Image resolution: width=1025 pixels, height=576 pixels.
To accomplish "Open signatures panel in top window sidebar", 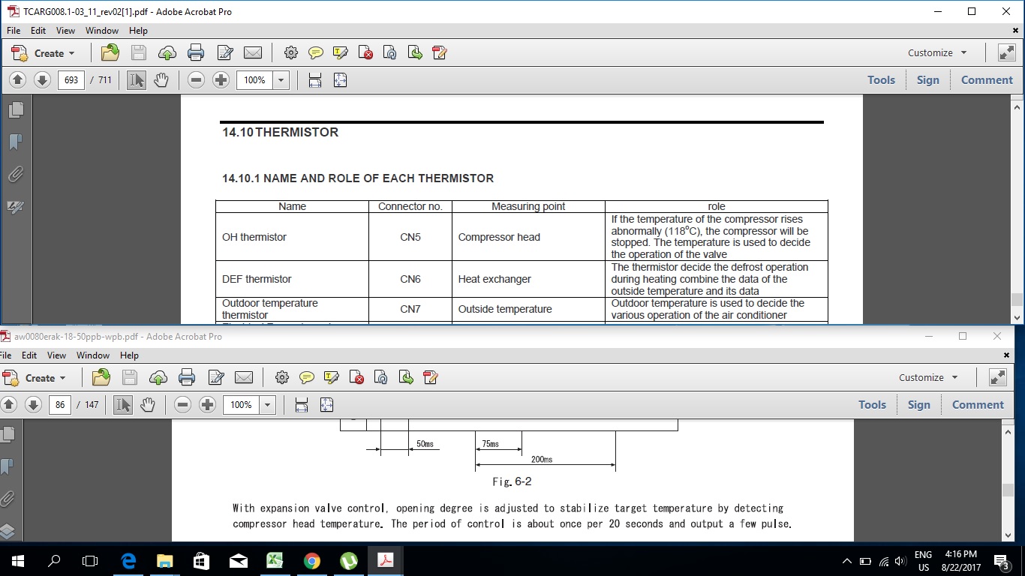I will 16,207.
